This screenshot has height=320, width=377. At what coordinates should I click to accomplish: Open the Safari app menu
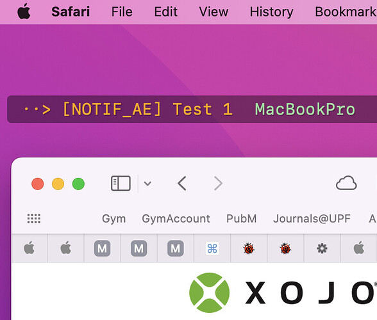(x=71, y=12)
